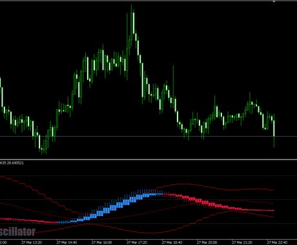This screenshot has height=245, width=297.
Task: Select the 27 Mar 18:40 time label
Action: pos(172,242)
